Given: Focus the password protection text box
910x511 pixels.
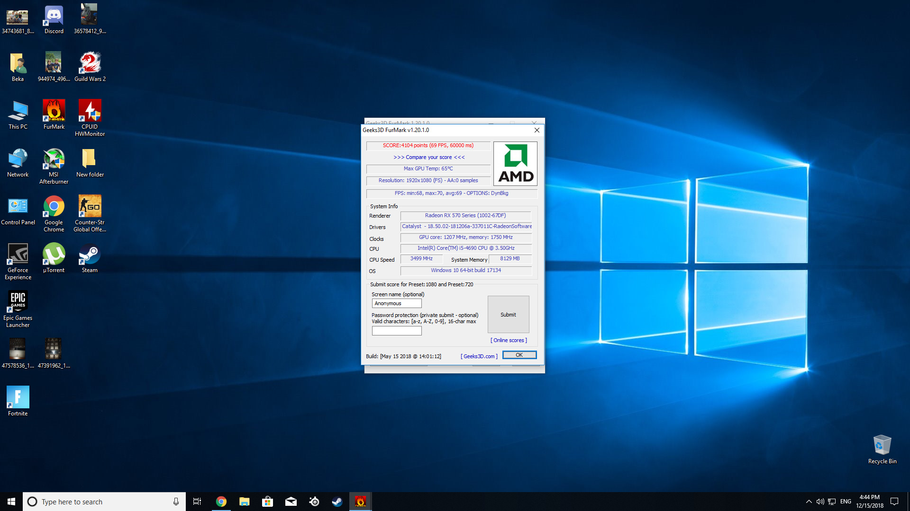Looking at the screenshot, I should click(x=396, y=331).
